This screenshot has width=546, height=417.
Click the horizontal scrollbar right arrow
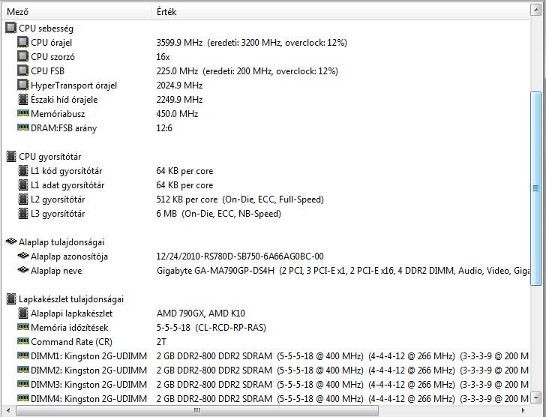pos(523,410)
